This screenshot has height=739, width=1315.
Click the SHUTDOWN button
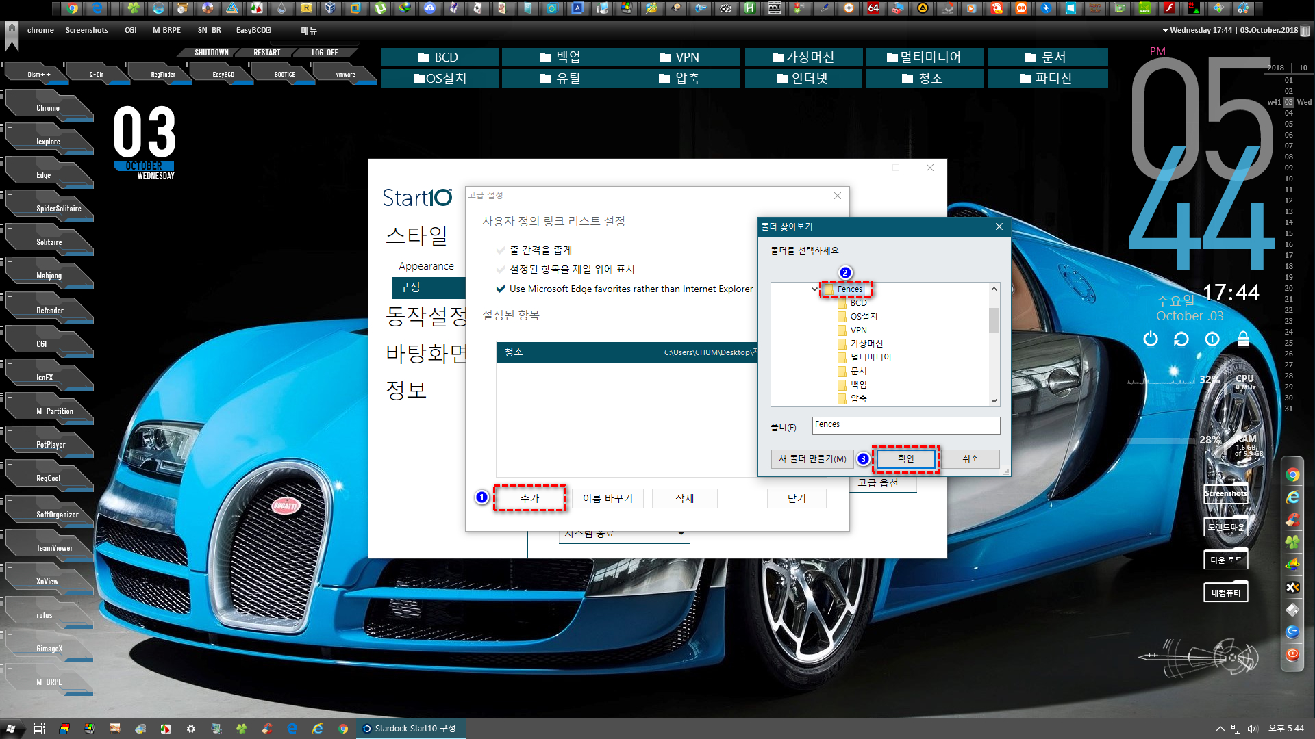pyautogui.click(x=212, y=53)
